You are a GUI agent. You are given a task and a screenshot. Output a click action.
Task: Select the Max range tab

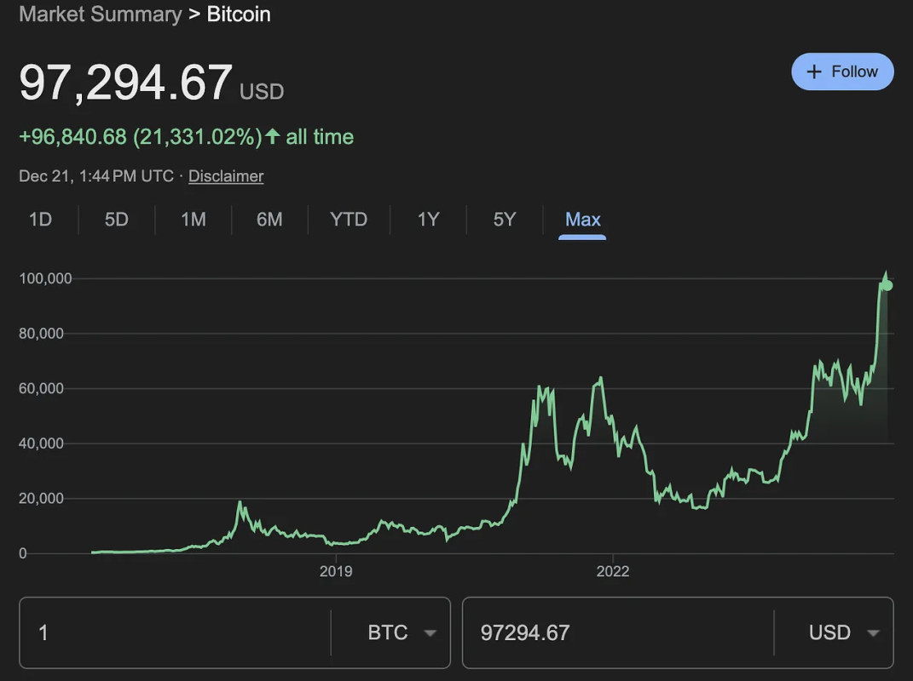tap(583, 220)
